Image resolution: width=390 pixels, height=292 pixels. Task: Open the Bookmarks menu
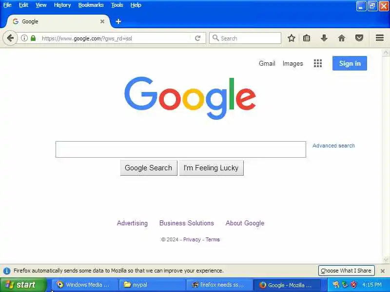click(x=91, y=5)
